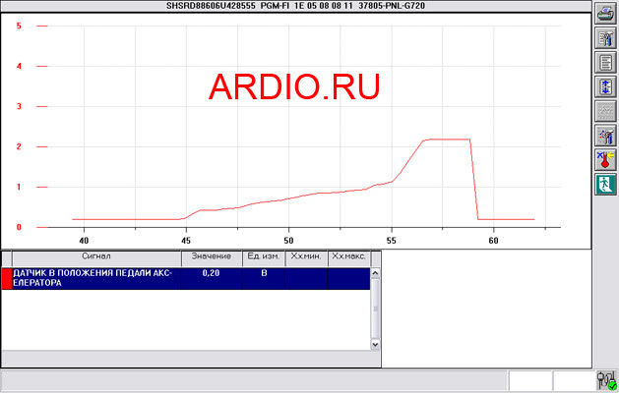Click the signal list scrollbar down arrow
The height and width of the screenshot is (393, 619).
tap(375, 344)
